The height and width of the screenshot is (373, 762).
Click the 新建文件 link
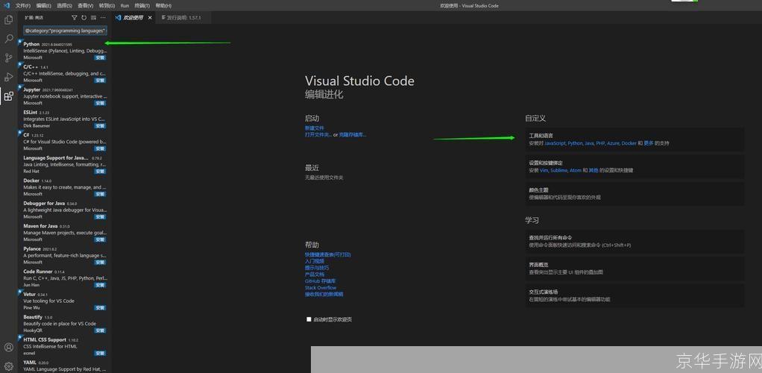point(315,128)
